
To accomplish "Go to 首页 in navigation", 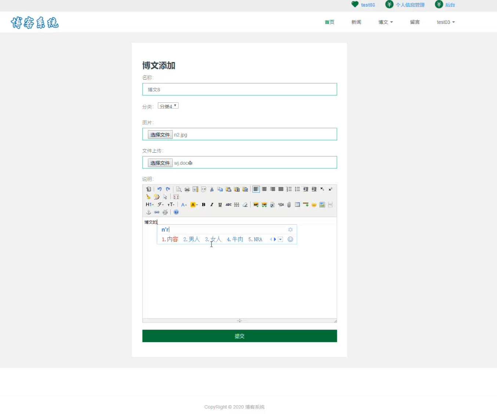I will (329, 22).
